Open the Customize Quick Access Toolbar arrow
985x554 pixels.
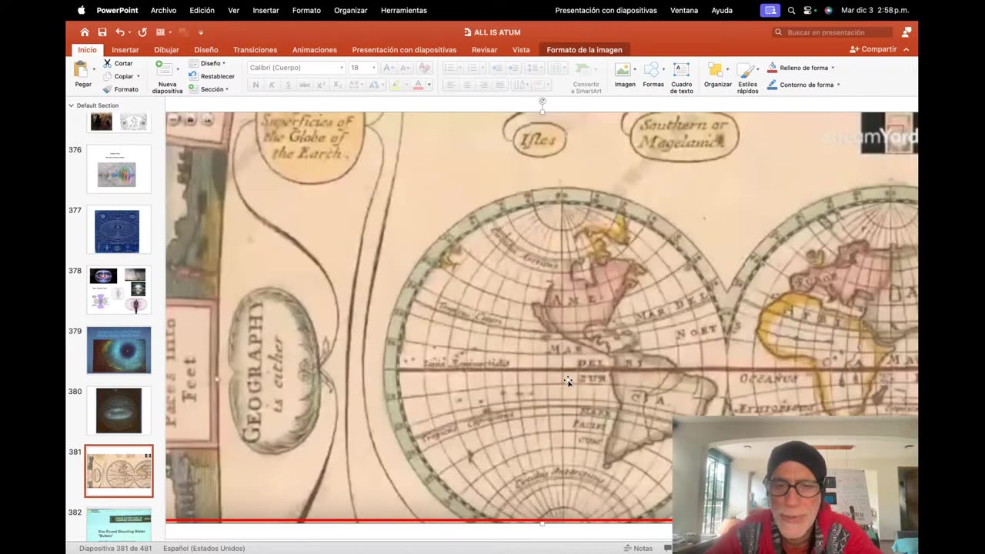coord(201,32)
